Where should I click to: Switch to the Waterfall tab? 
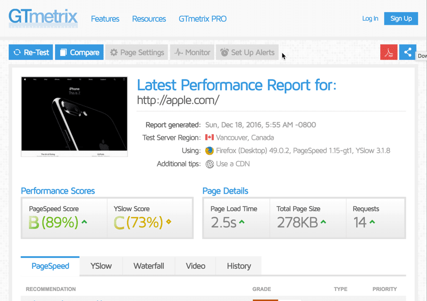point(149,266)
